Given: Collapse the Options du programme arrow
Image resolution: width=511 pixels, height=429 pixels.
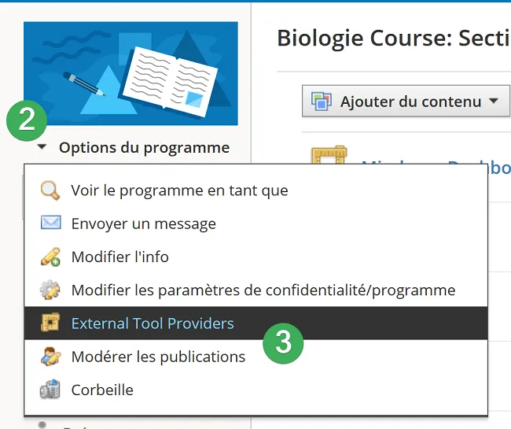Looking at the screenshot, I should click(x=42, y=147).
